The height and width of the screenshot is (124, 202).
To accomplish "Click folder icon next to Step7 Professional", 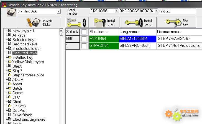I will click(10, 75).
